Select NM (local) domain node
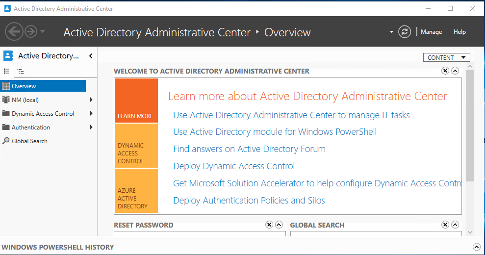This screenshot has width=485, height=255. click(25, 100)
